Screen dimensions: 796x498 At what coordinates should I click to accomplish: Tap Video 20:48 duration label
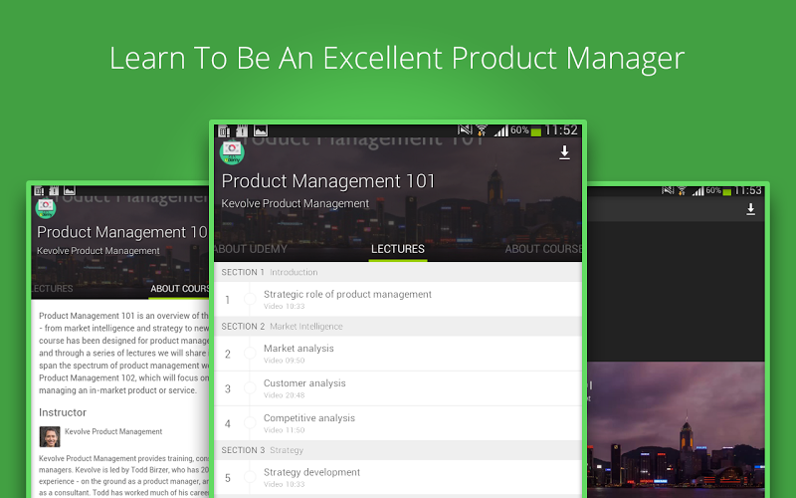[x=284, y=395]
